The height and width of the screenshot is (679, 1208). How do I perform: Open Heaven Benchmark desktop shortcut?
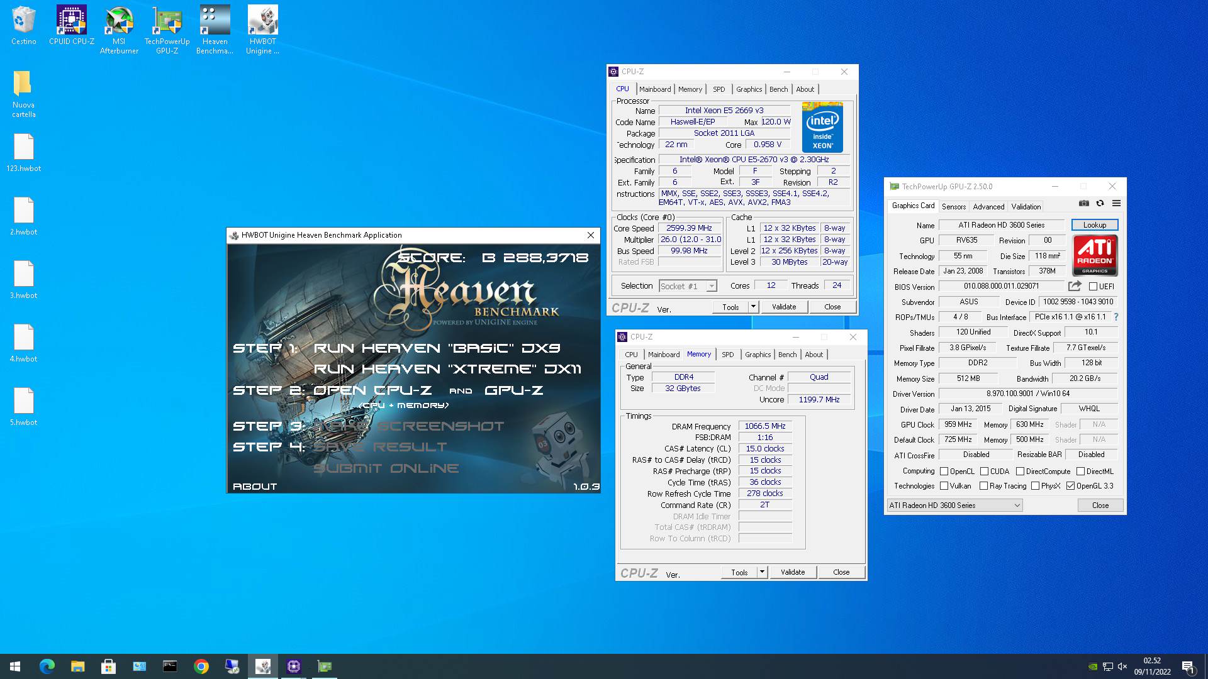pyautogui.click(x=215, y=30)
